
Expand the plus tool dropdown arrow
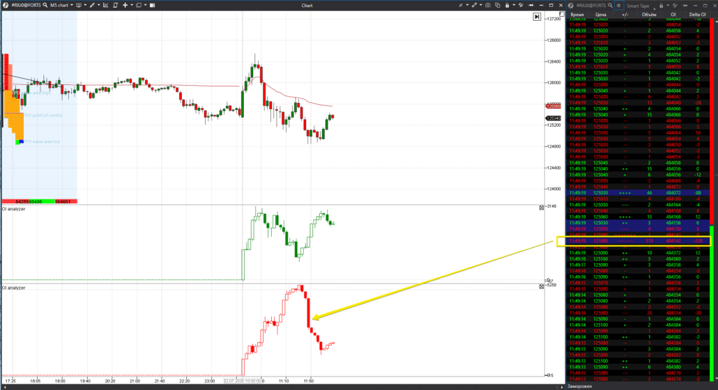(x=132, y=5)
